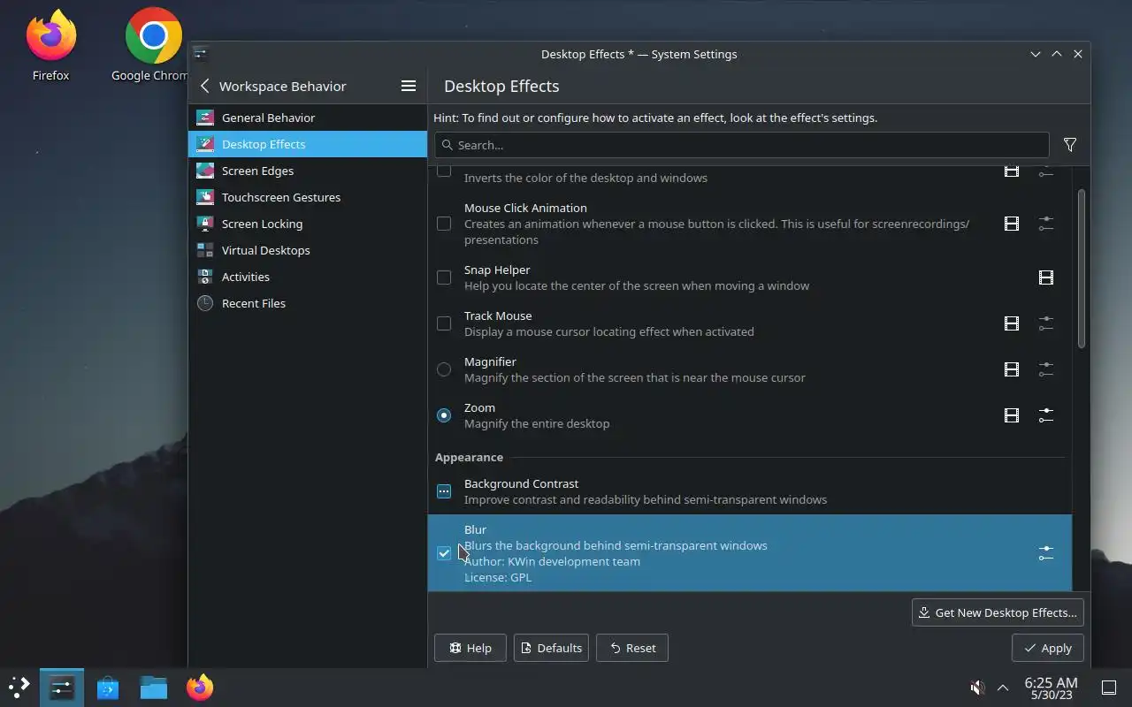This screenshot has width=1132, height=707.
Task: Play the Snap Helper video preview
Action: pyautogui.click(x=1046, y=277)
